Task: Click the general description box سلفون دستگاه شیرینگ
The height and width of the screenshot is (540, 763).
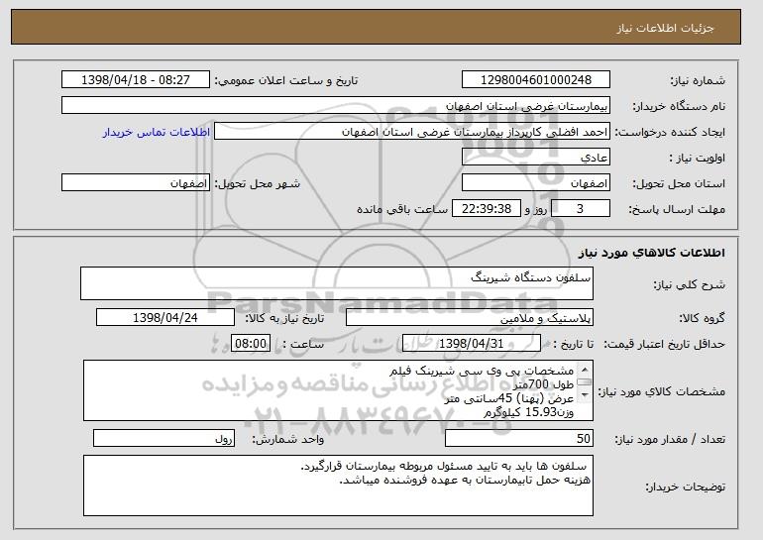Action: click(x=337, y=283)
